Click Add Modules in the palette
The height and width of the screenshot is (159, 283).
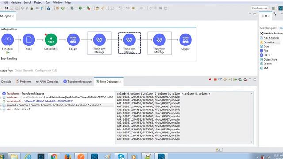(269, 38)
